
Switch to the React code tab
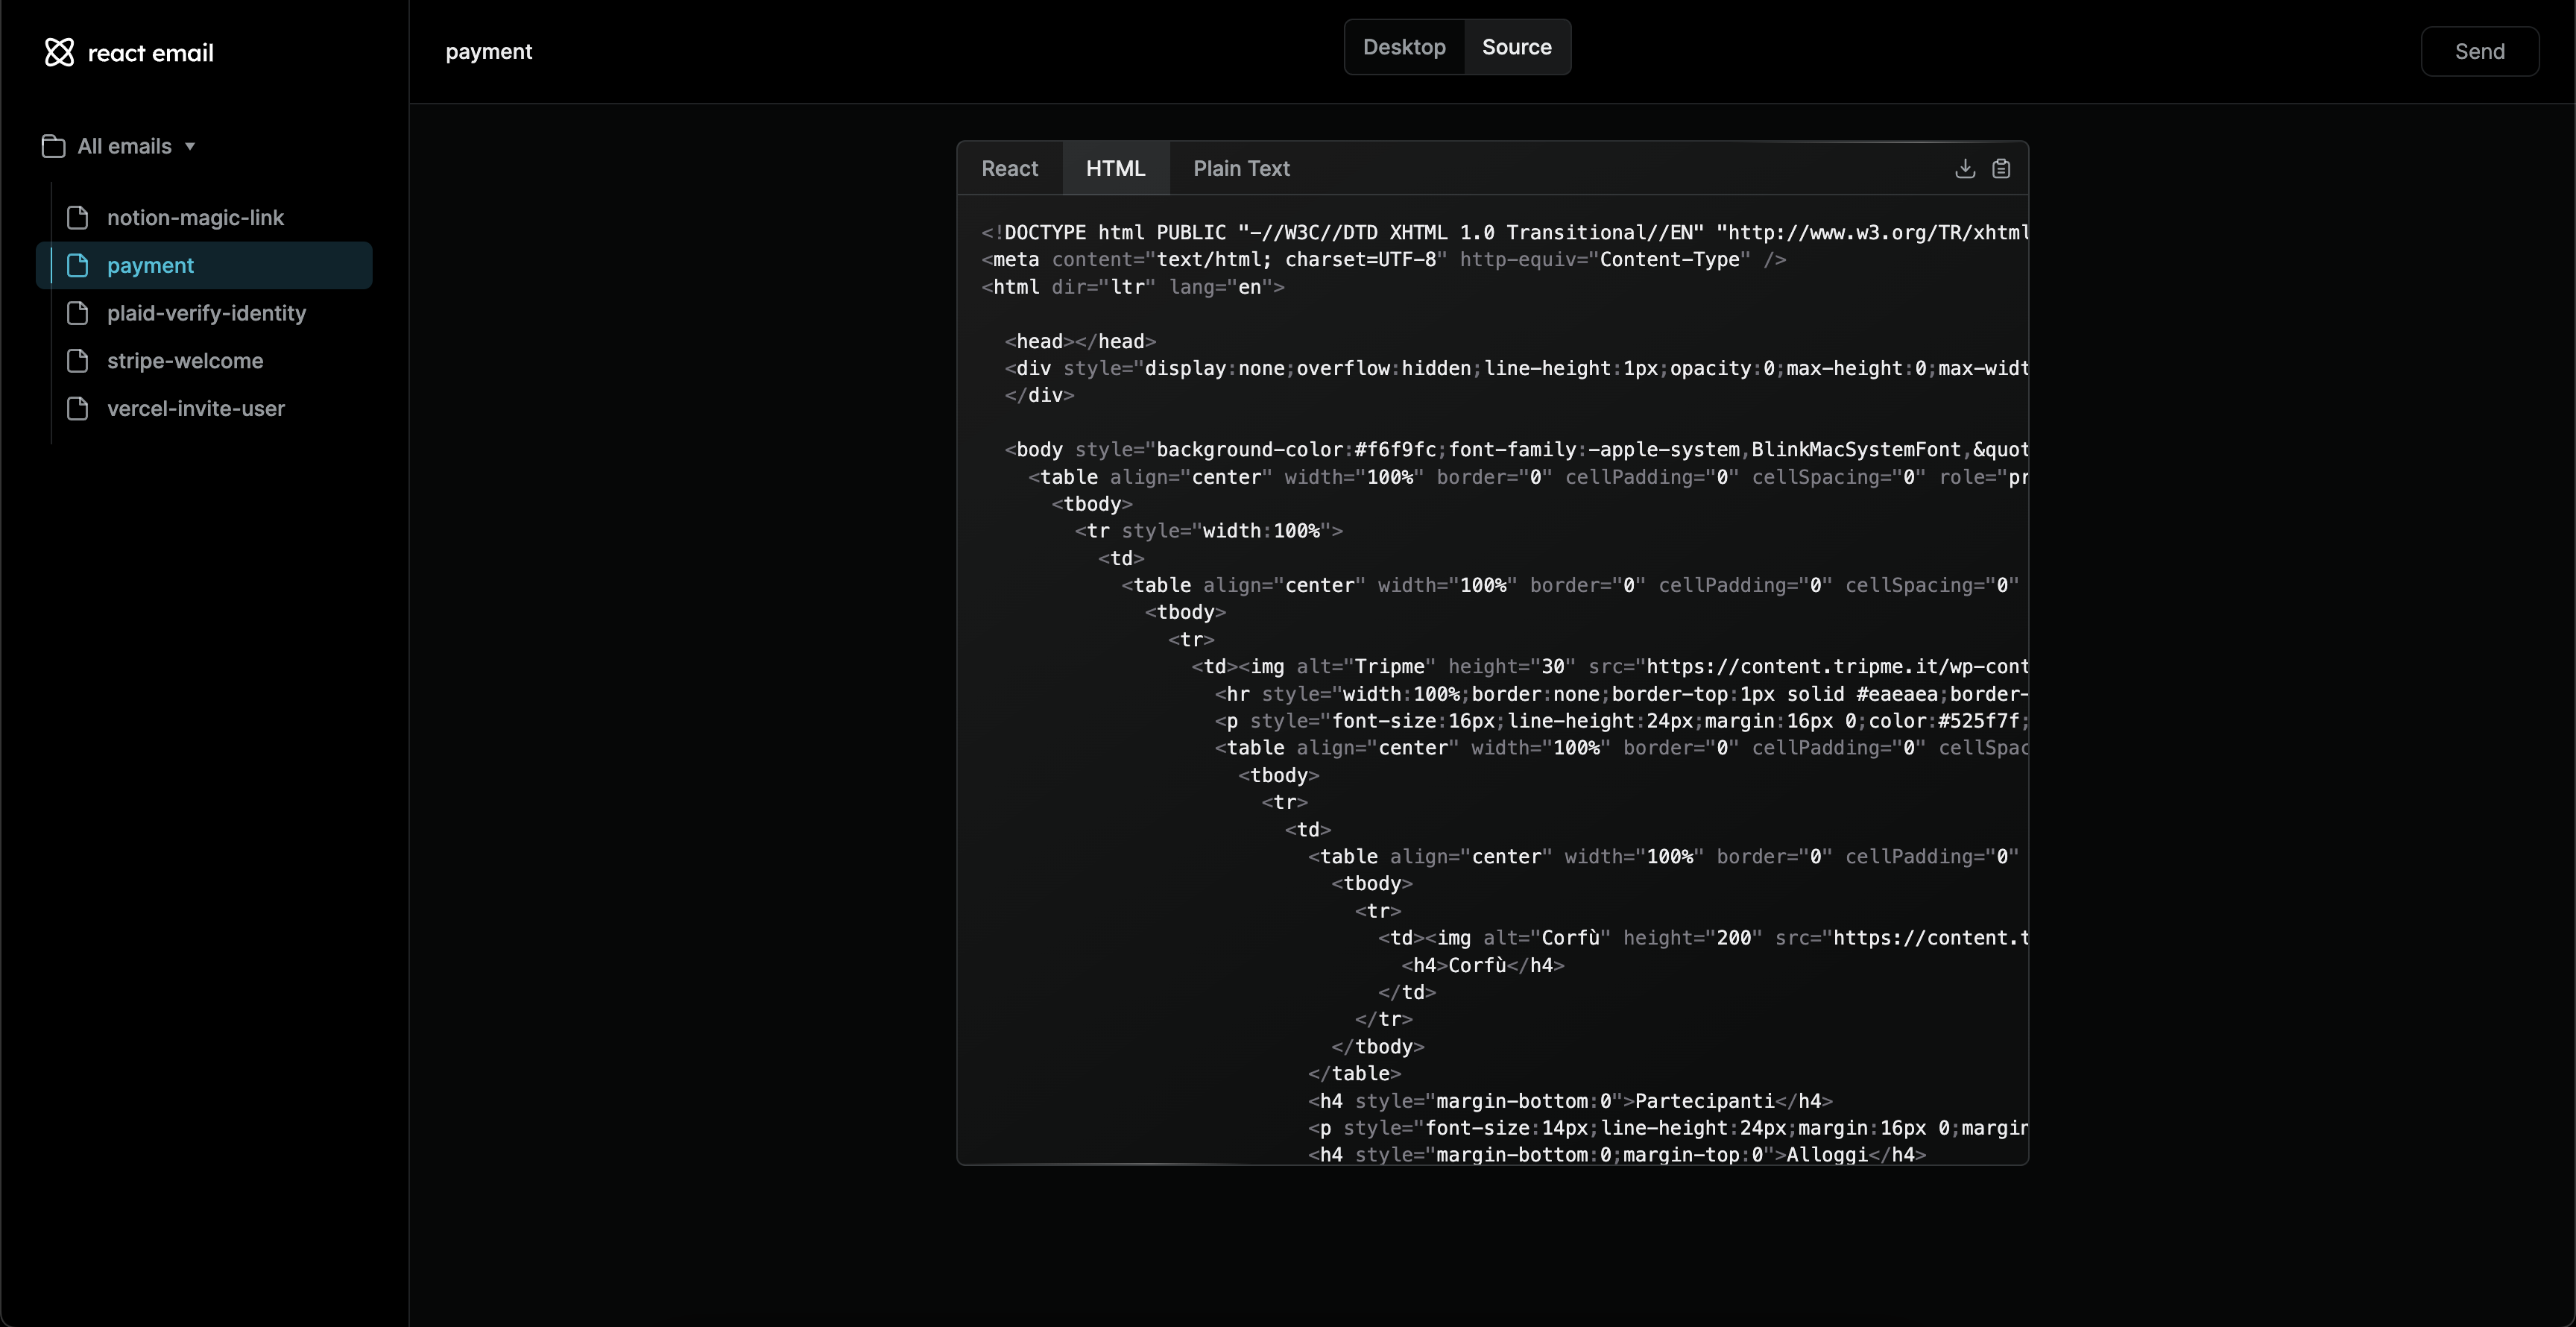coord(1010,168)
